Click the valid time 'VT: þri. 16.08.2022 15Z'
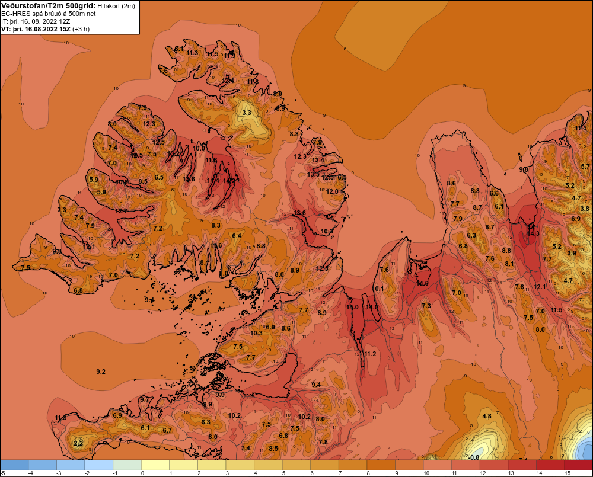Image resolution: width=593 pixels, height=477 pixels. pos(36,29)
